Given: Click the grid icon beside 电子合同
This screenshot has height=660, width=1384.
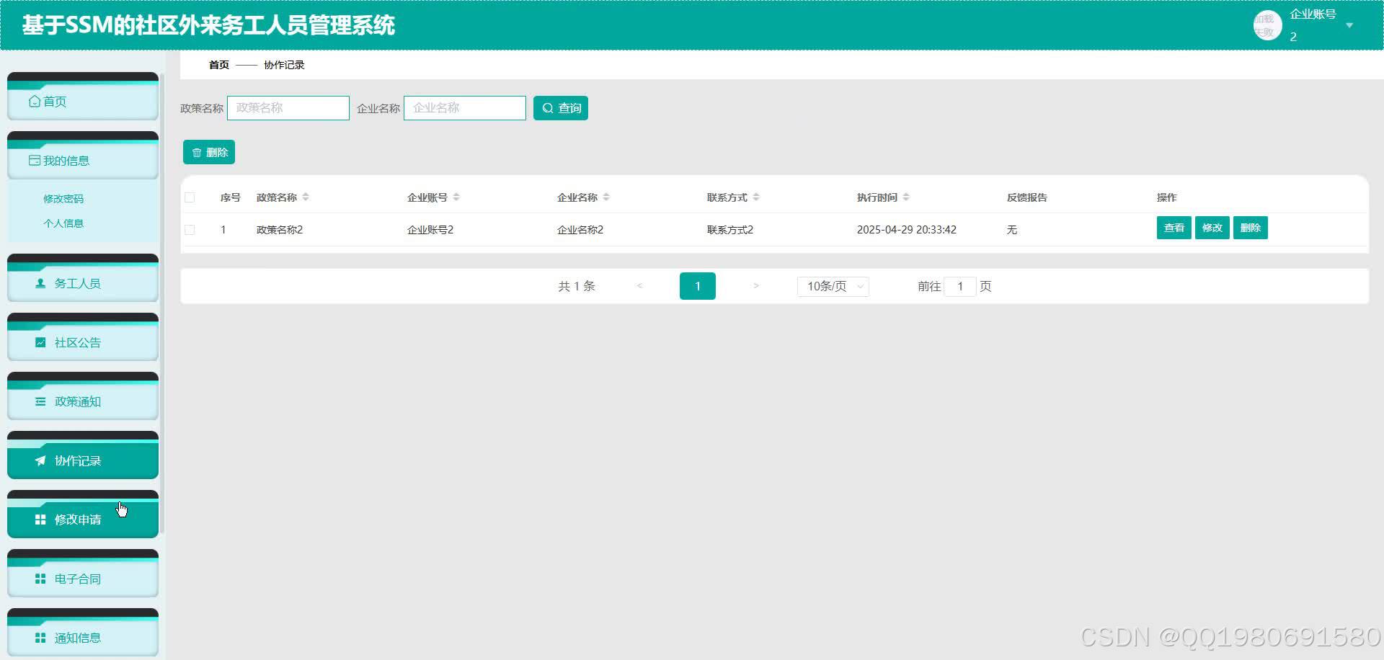Looking at the screenshot, I should coord(40,579).
